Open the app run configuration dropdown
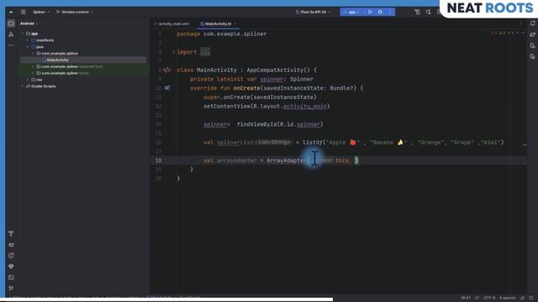 pos(351,12)
